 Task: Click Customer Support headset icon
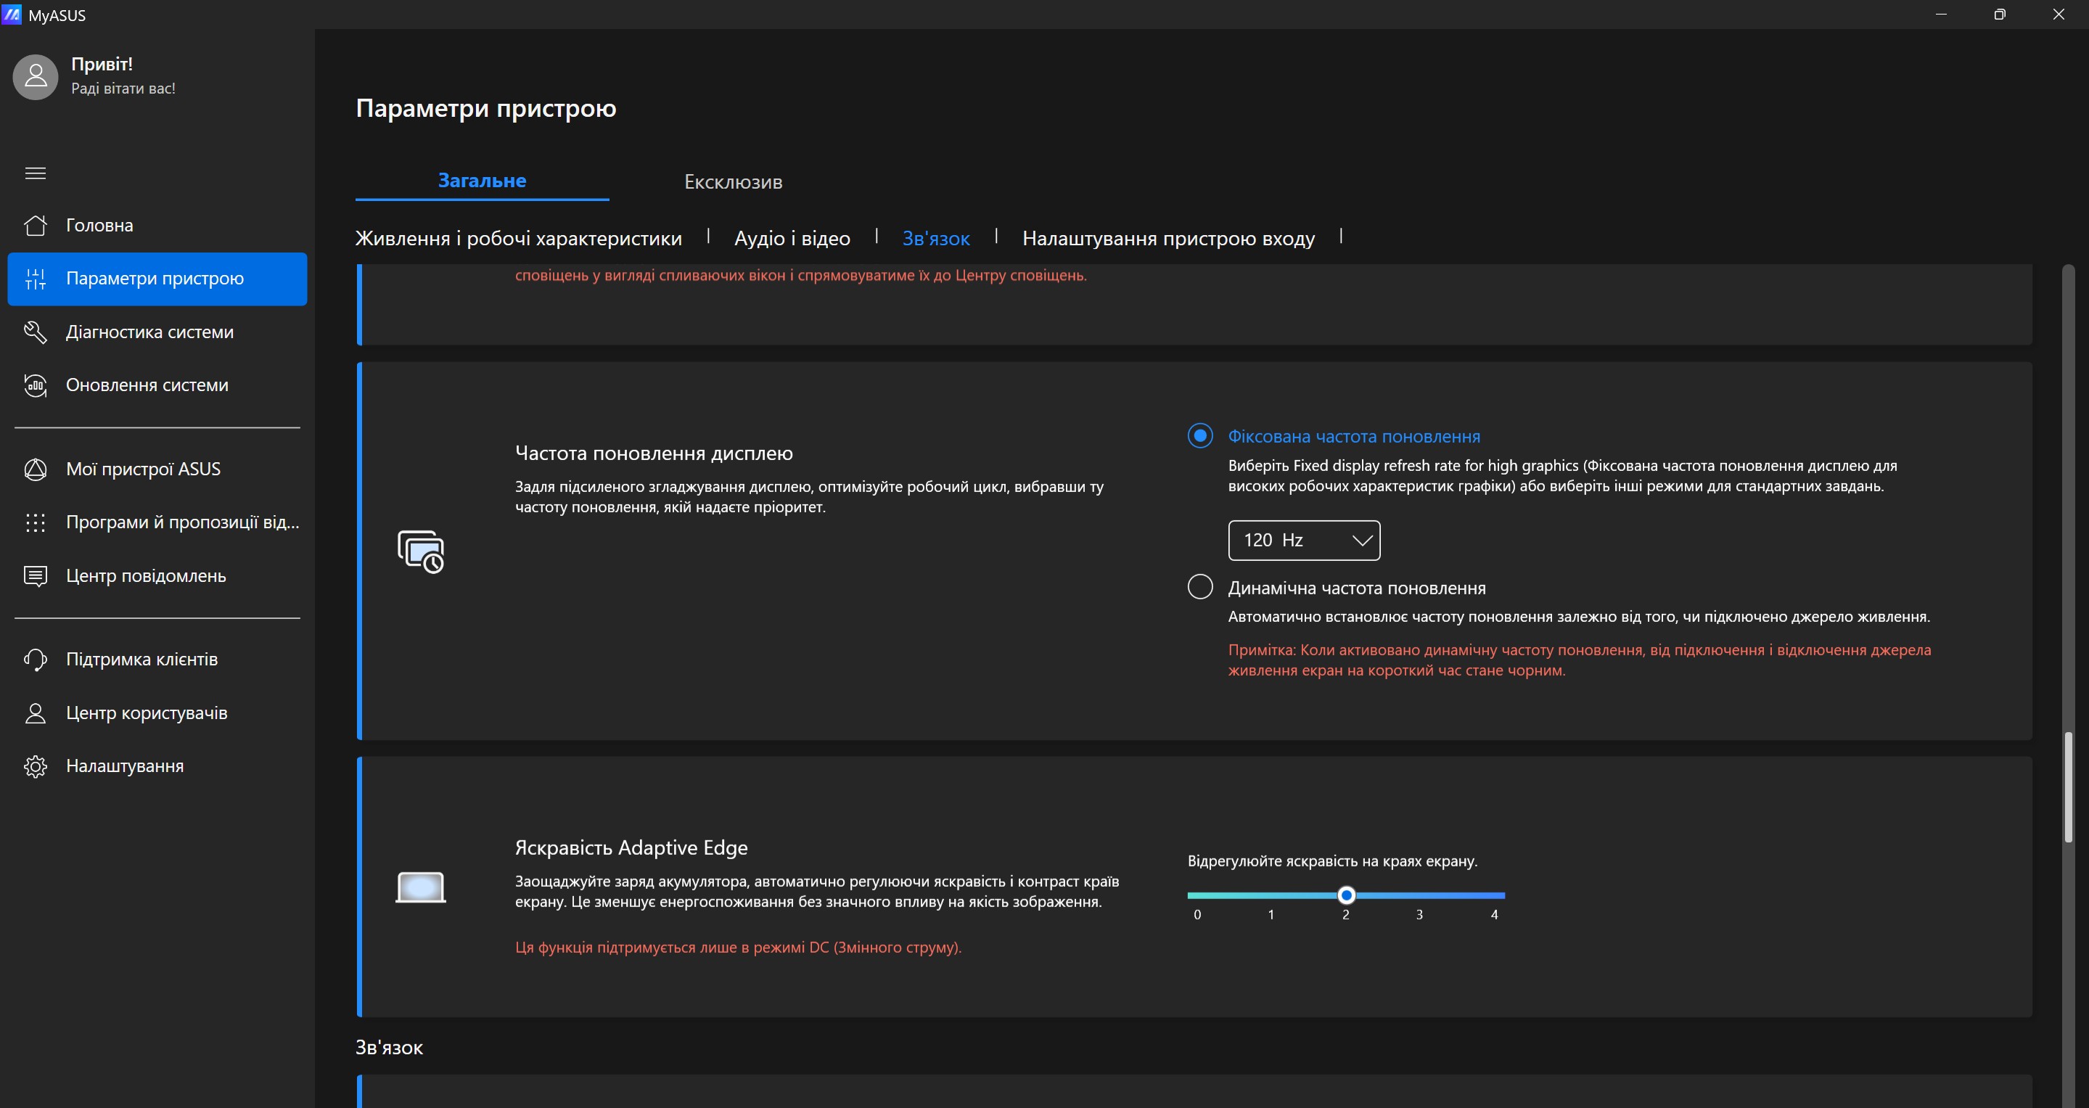point(36,660)
